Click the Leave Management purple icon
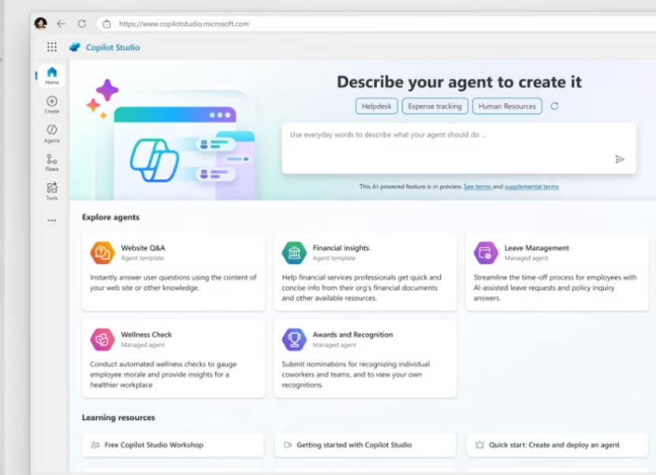 [486, 253]
